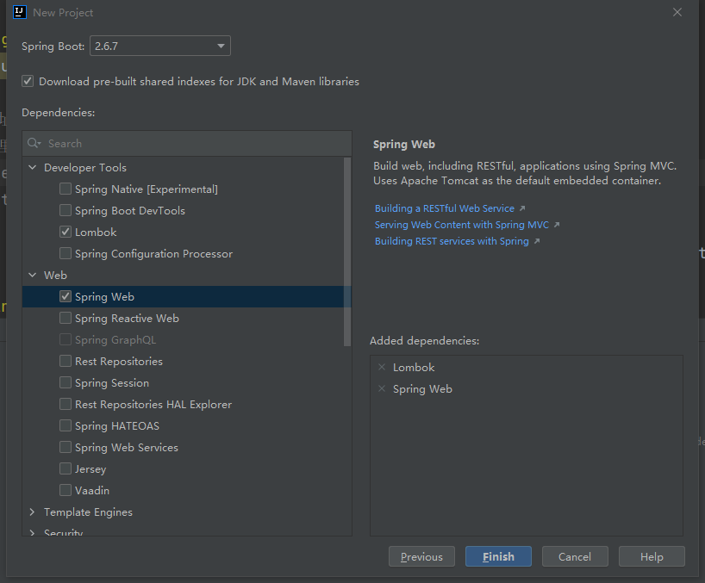
Task: Click external arrow beside Building a RESTful Web Service
Action: [522, 208]
